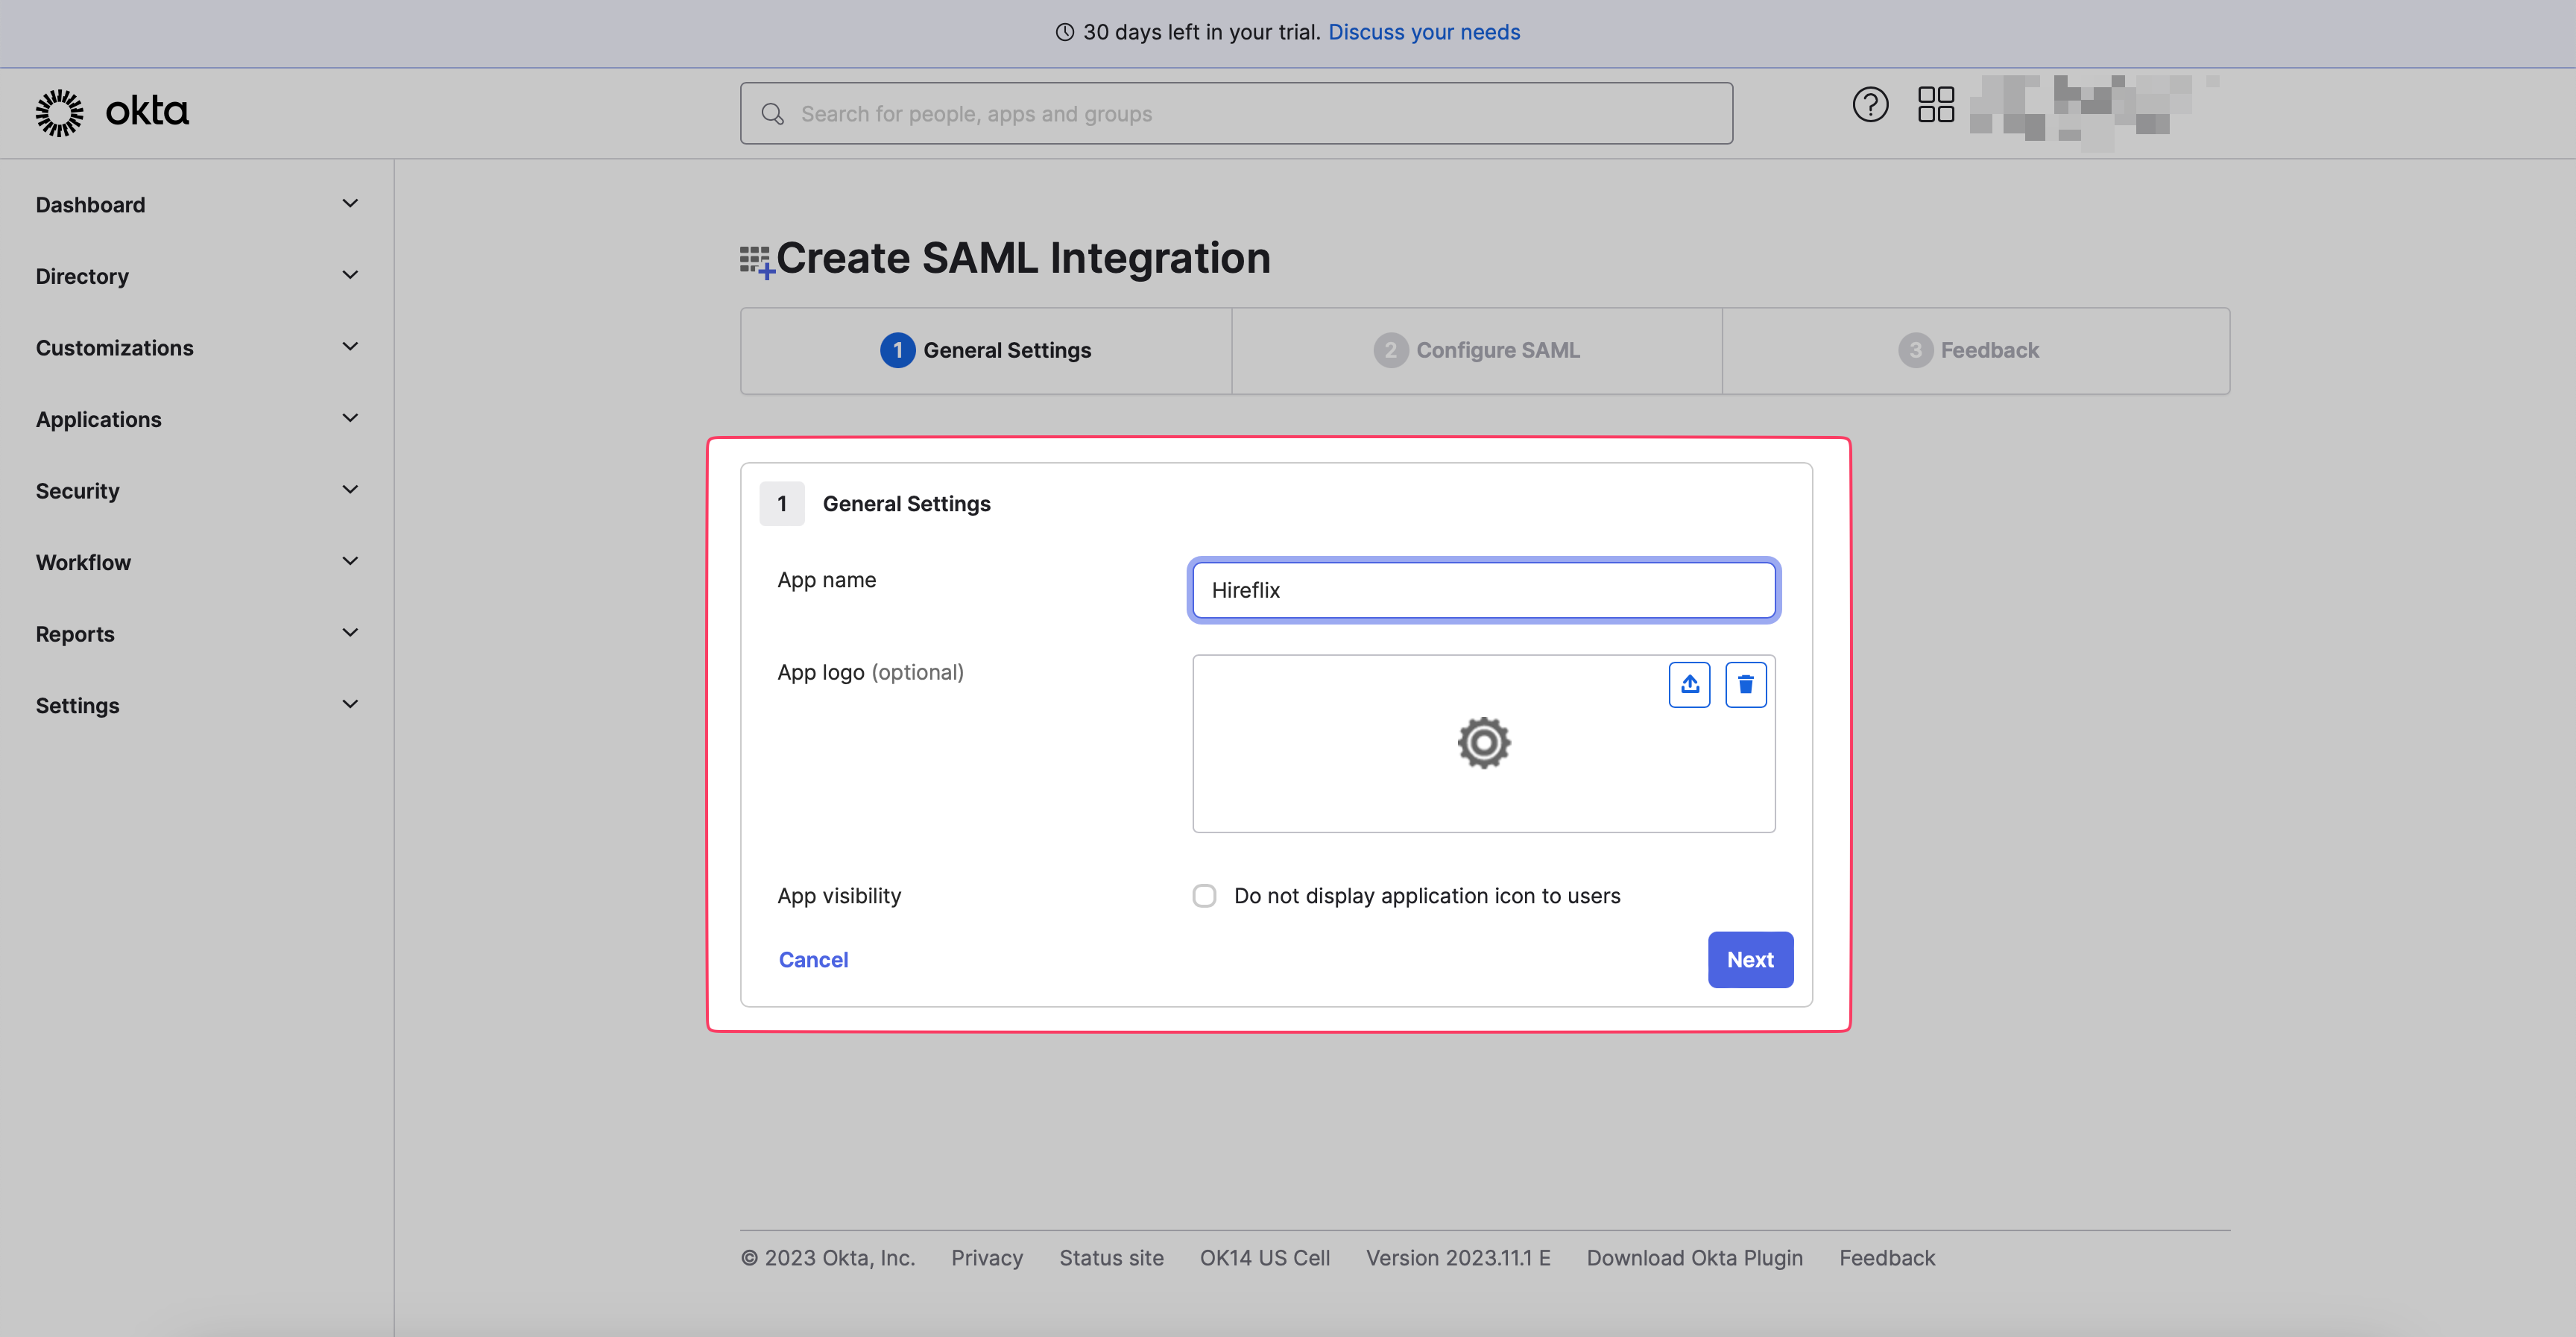Click the blurred user account area in header

point(2095,112)
